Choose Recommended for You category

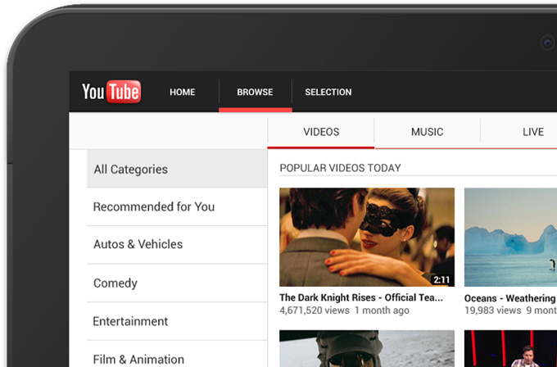pos(177,206)
